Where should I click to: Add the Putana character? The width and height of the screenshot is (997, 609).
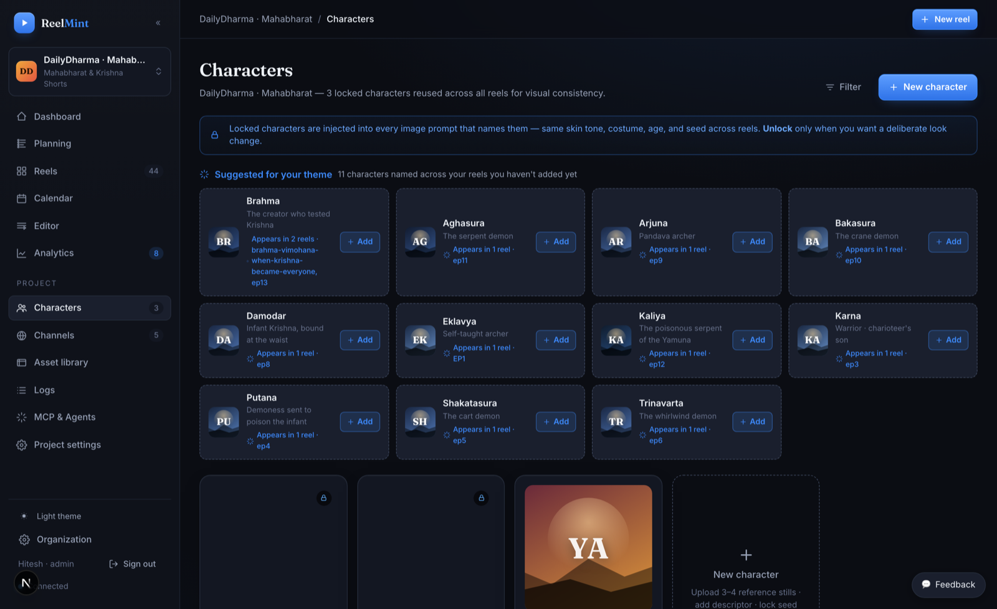360,422
